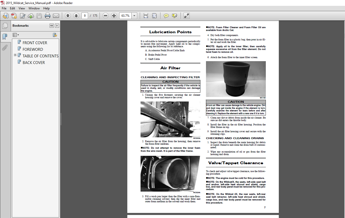Click the Air Filter section heading

(170, 68)
